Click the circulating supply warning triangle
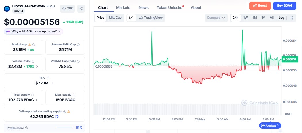The width and height of the screenshot is (302, 133). [69, 111]
